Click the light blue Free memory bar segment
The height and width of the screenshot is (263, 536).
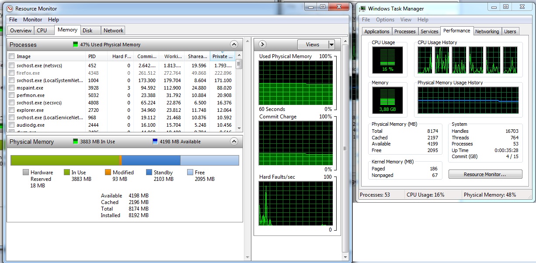click(209, 160)
